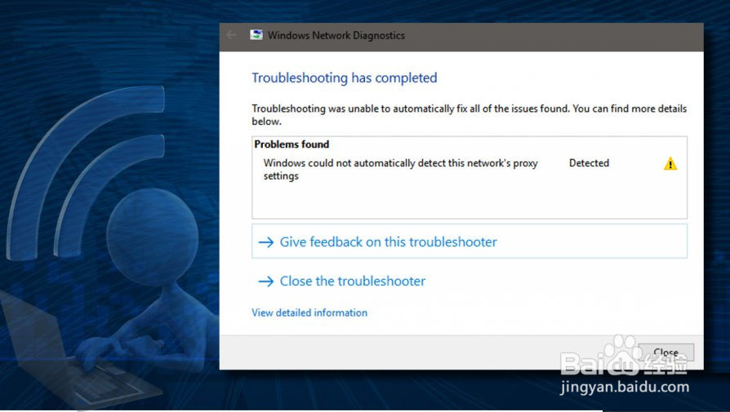Click the back arrow in the title bar

(x=231, y=35)
